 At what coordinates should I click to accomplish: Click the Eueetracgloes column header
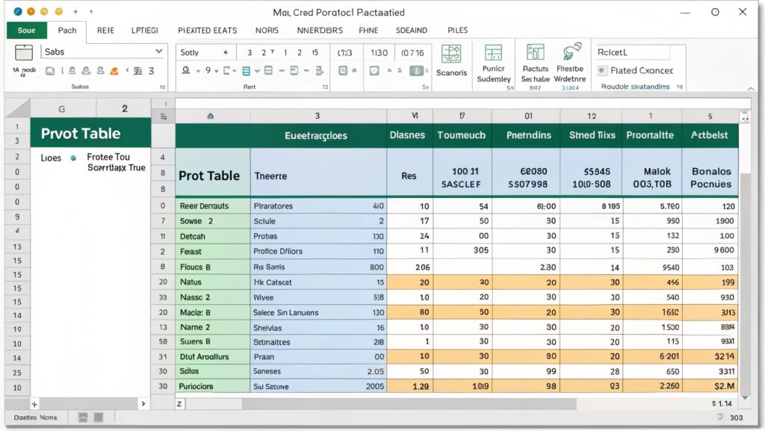(316, 135)
